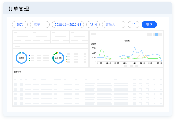This screenshot has height=120, width=175.
Task: Tick the first row checkbox in 销售详情 table
Action: pyautogui.click(x=16, y=84)
